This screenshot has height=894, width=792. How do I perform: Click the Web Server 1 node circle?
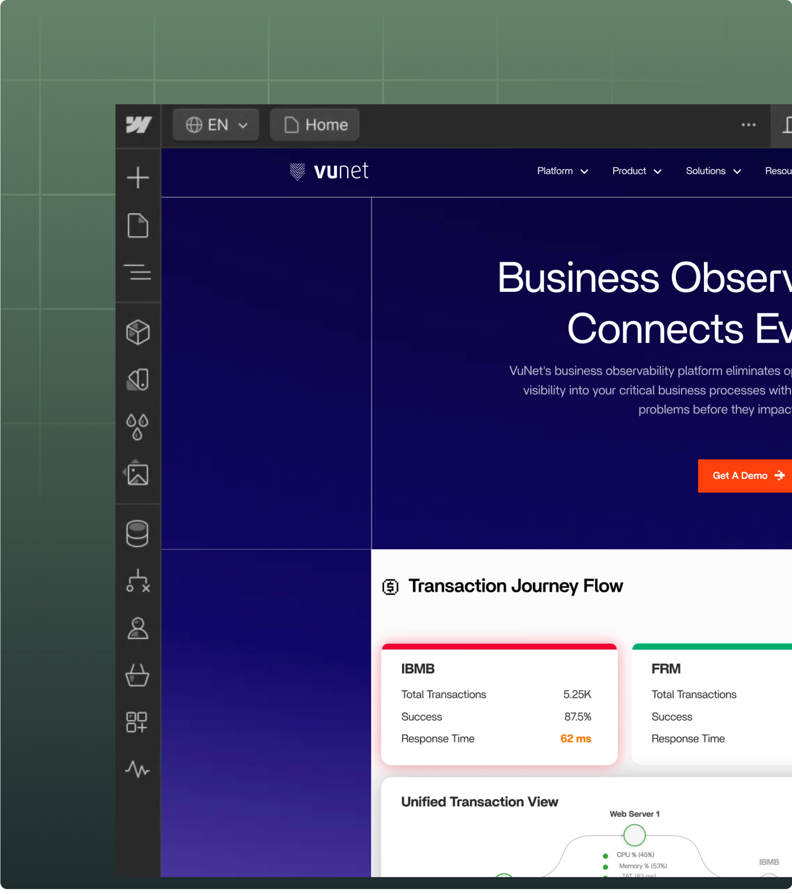pyautogui.click(x=634, y=835)
